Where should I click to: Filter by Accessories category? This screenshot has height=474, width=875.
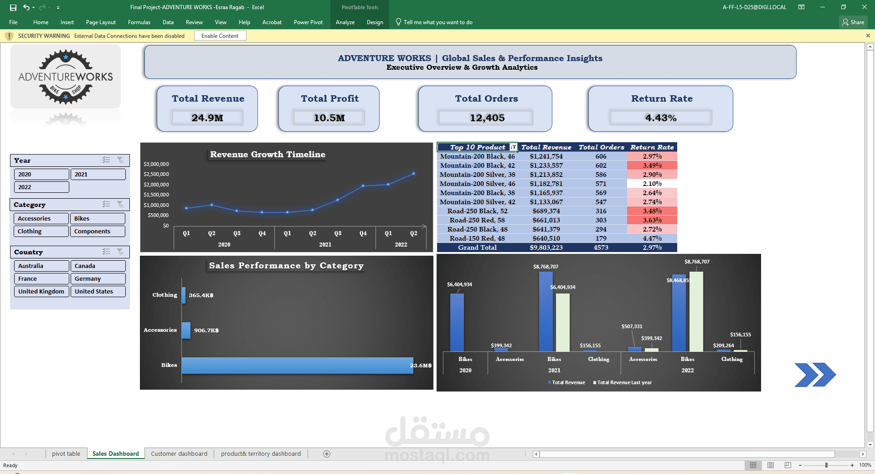[x=41, y=218]
